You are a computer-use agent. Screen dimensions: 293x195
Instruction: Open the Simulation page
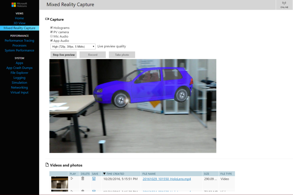19,82
